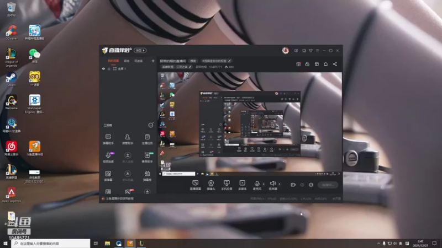The image size is (442, 248).
Task: Switch to the first orange scene tab
Action: (x=113, y=61)
